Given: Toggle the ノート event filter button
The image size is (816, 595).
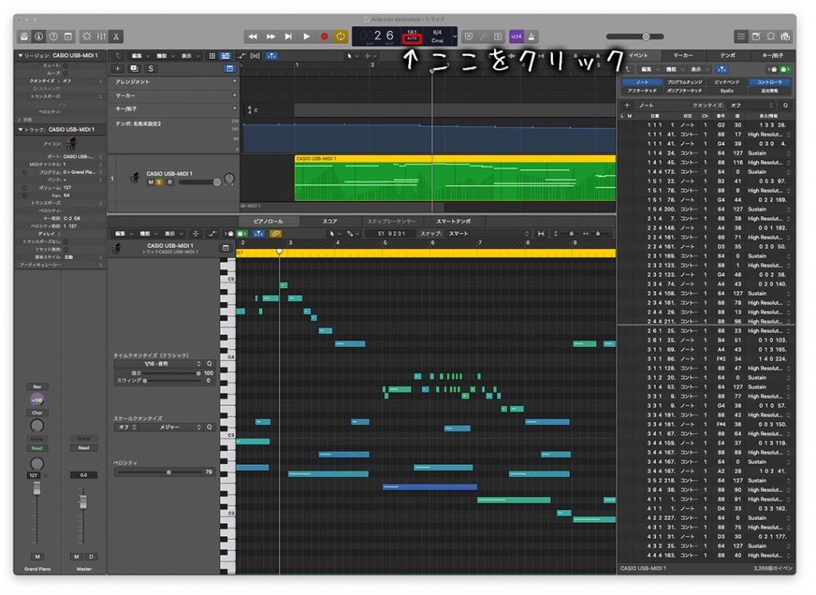Looking at the screenshot, I should (642, 82).
